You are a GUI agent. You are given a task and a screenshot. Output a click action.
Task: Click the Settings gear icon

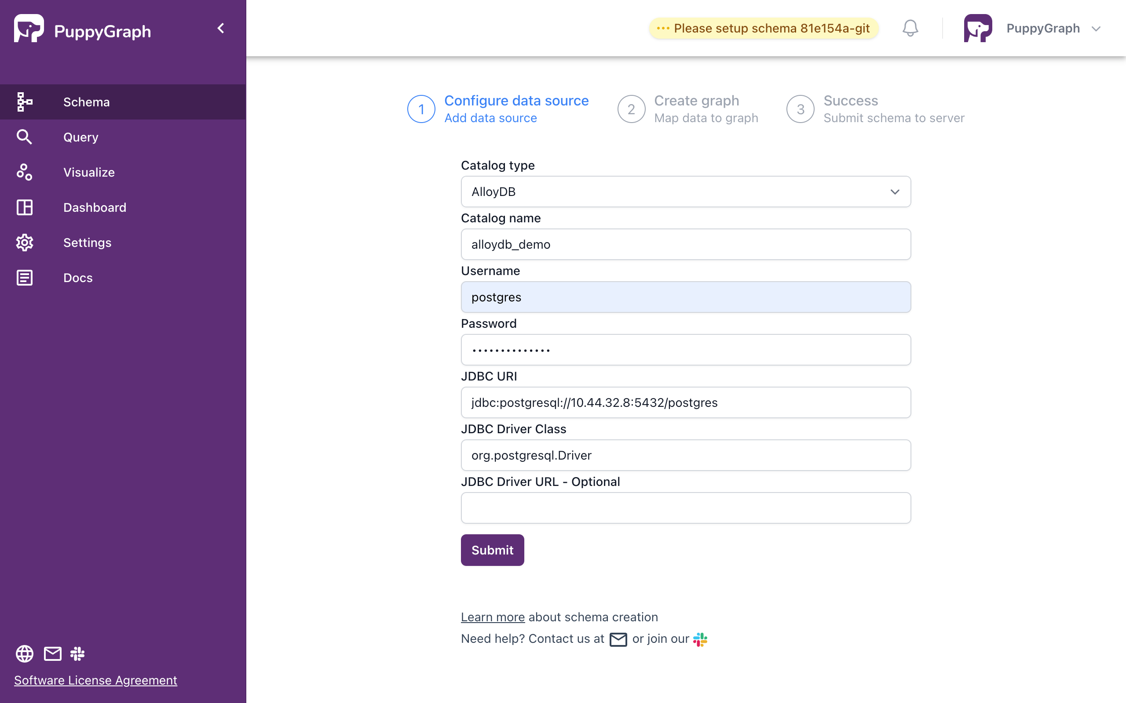click(x=25, y=243)
